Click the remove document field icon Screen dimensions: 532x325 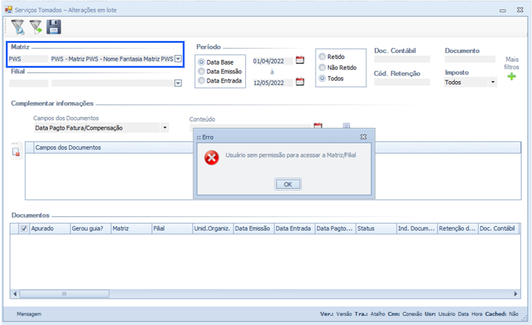point(17,152)
